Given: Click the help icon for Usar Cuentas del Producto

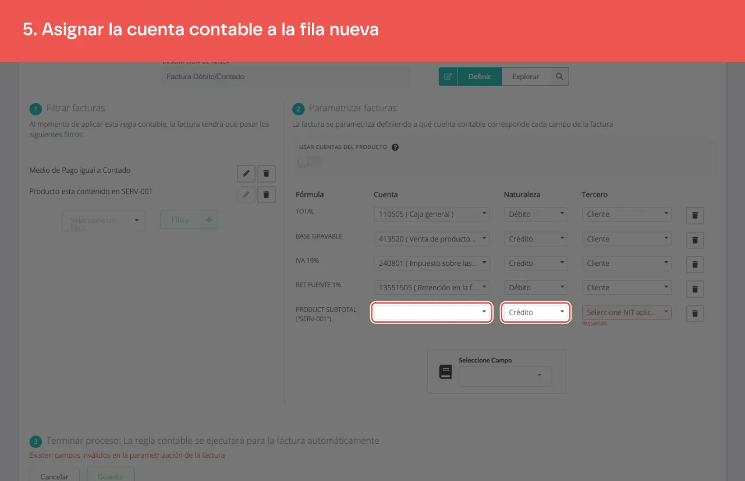Looking at the screenshot, I should [395, 147].
